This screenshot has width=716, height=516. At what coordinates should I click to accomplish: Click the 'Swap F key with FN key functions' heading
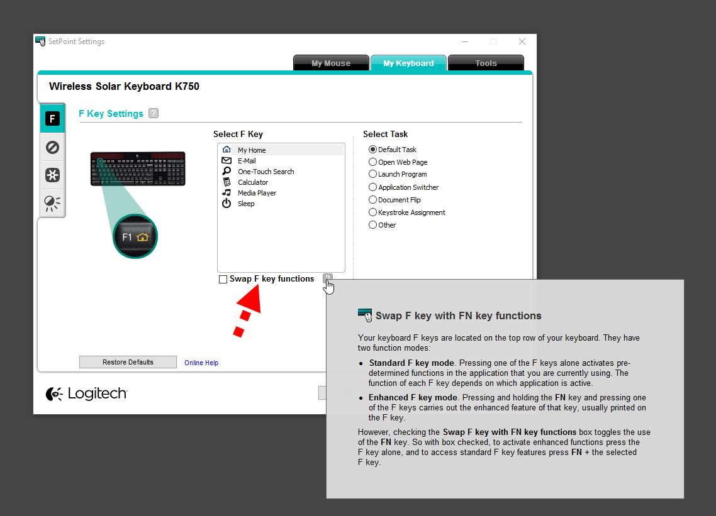459,316
